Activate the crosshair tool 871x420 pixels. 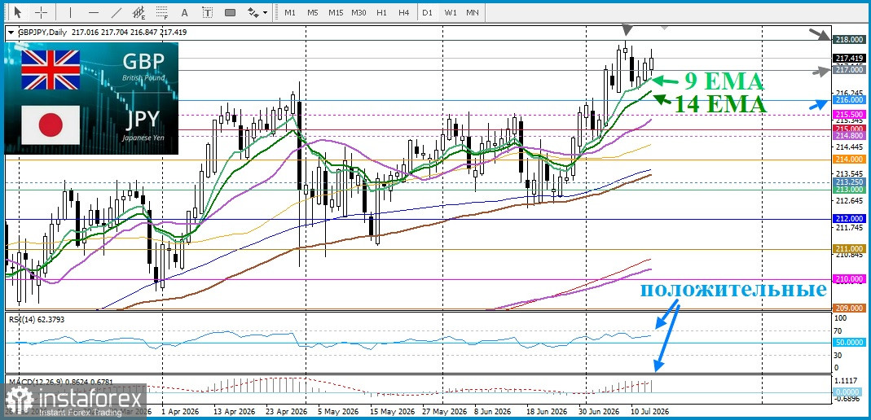point(42,12)
